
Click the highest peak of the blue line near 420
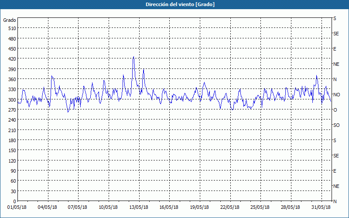(133, 57)
